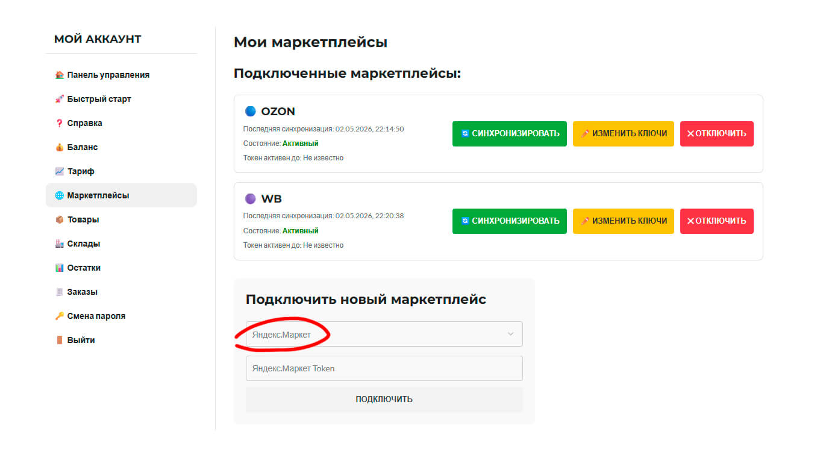The height and width of the screenshot is (463, 823).
Task: Click the Подключить новый маркетплейс heading
Action: [366, 300]
